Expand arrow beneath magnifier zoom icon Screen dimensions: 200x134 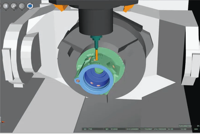pos(14,10)
